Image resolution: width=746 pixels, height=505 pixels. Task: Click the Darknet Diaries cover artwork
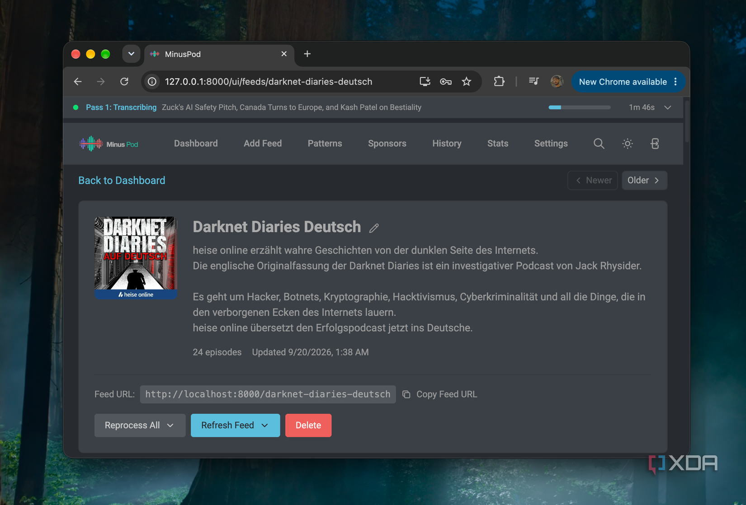click(136, 258)
